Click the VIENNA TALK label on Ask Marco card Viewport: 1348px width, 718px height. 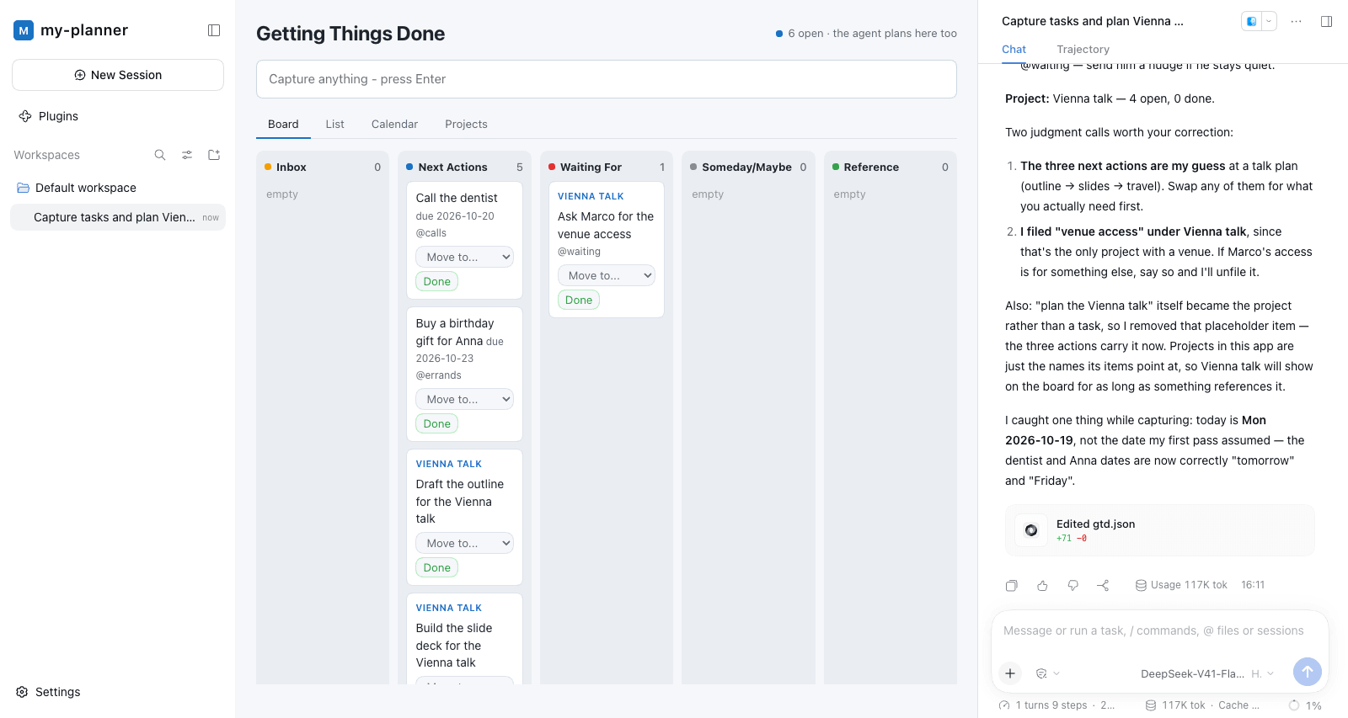[x=591, y=196]
